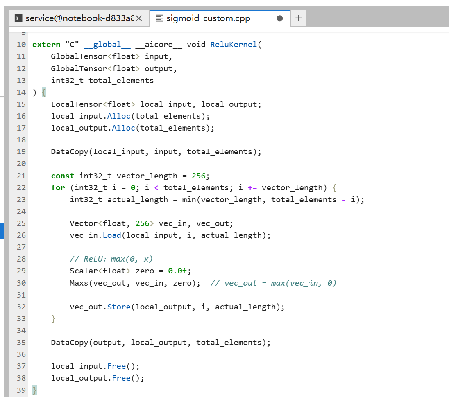Click the opening brace on line 14
Screen dimensions: 449x397
tap(44, 92)
